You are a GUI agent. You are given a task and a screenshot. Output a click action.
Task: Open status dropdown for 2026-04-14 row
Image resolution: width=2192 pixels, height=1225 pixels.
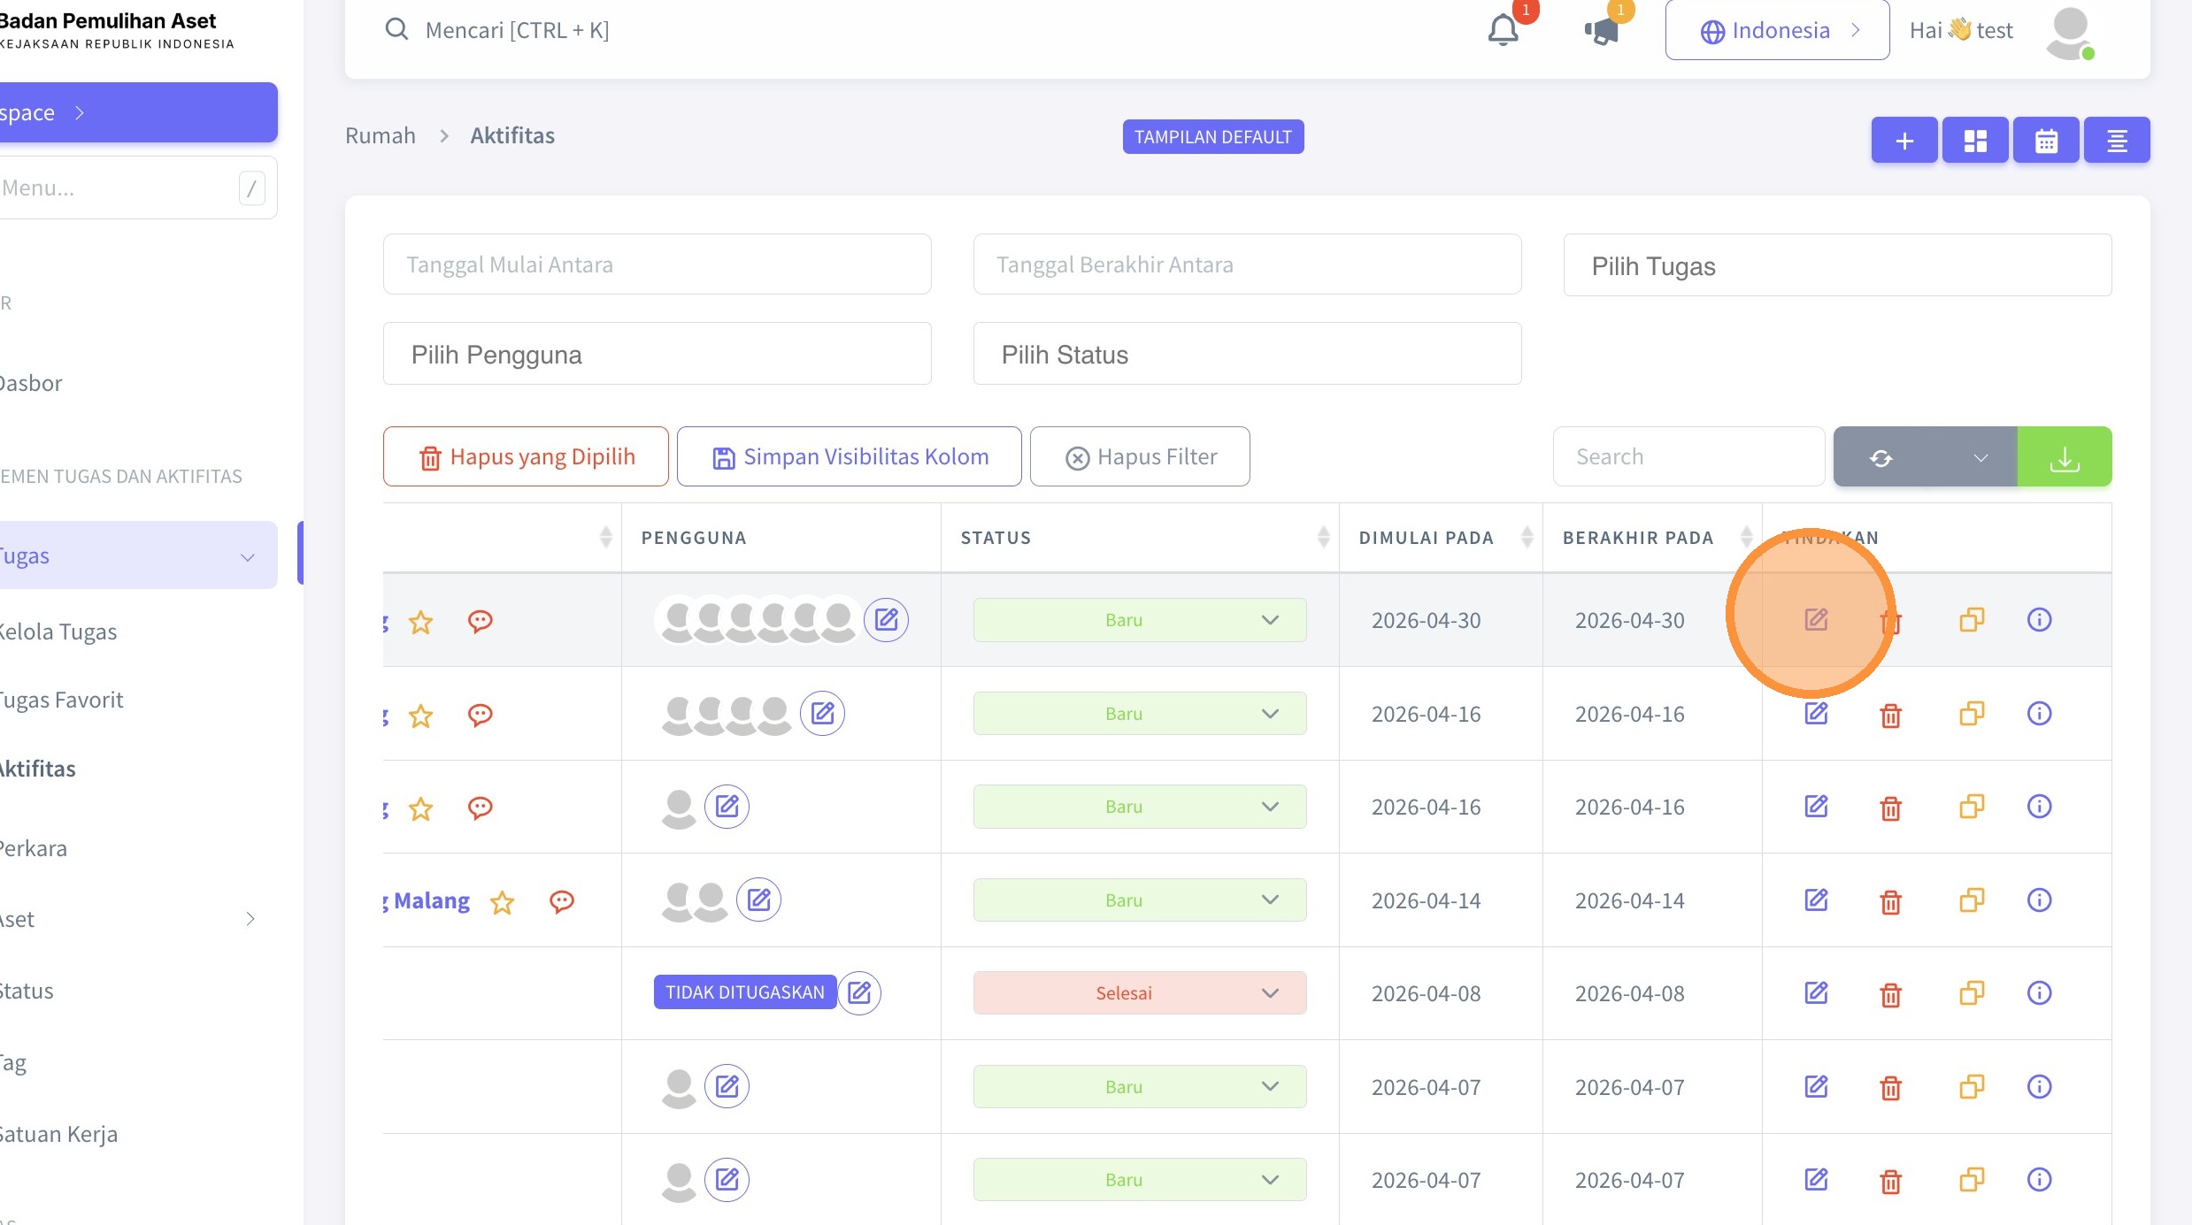tap(1140, 900)
